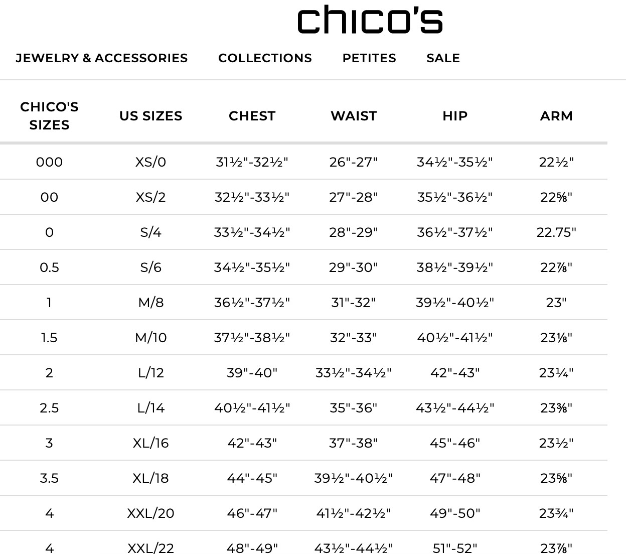Click the 47"-48" hip measurement cell
This screenshot has height=554, width=626.
click(x=455, y=478)
